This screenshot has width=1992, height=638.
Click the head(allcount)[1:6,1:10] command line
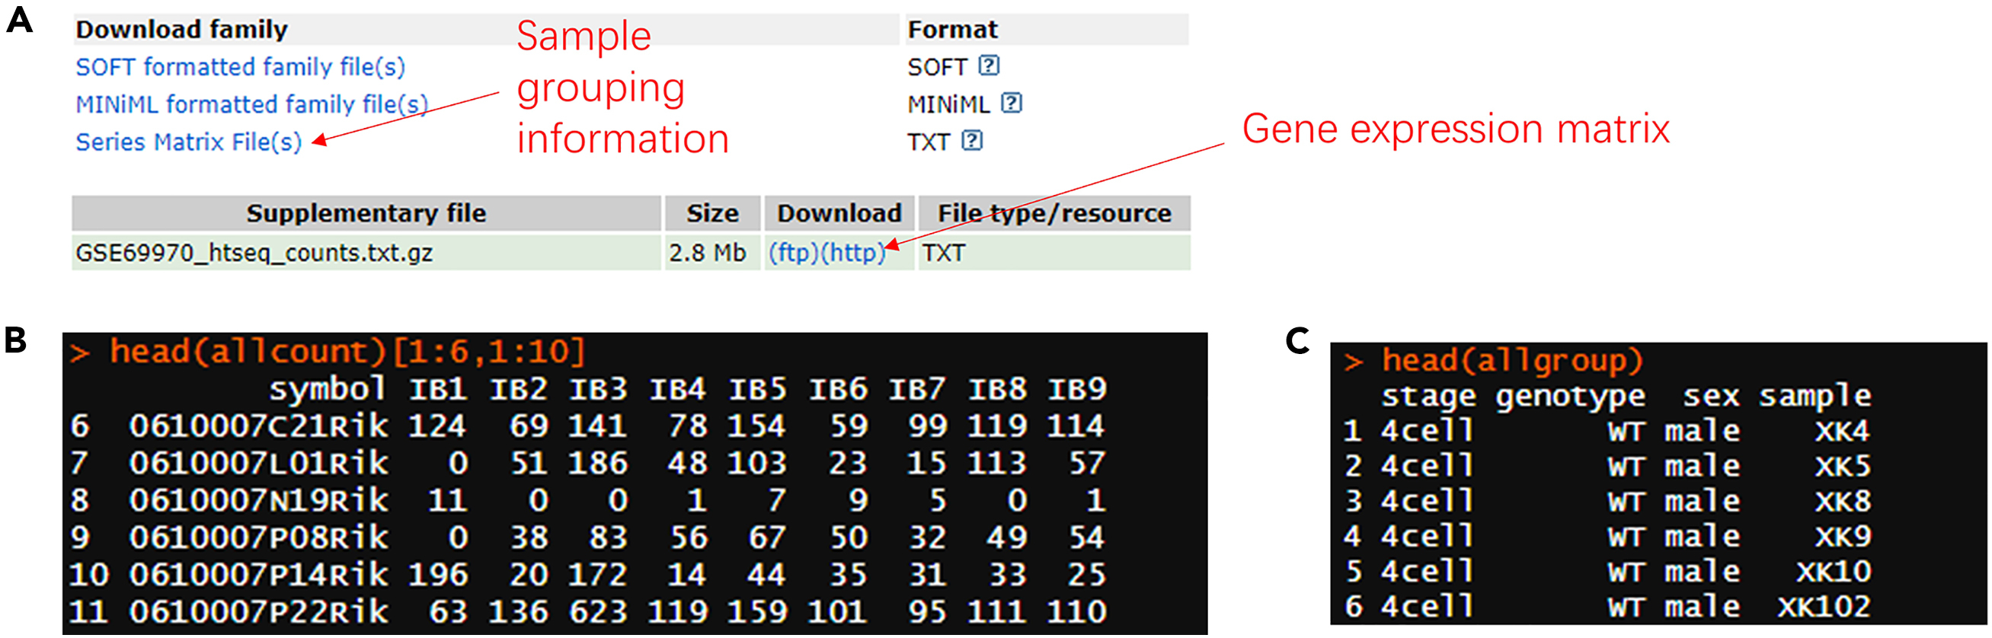(x=347, y=352)
